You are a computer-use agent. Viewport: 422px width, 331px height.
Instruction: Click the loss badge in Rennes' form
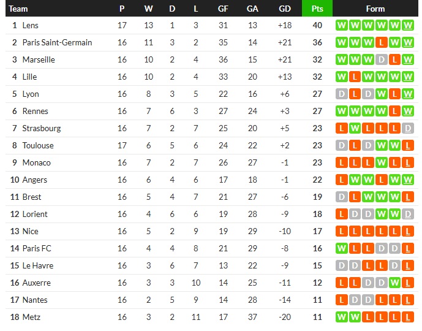click(x=395, y=111)
